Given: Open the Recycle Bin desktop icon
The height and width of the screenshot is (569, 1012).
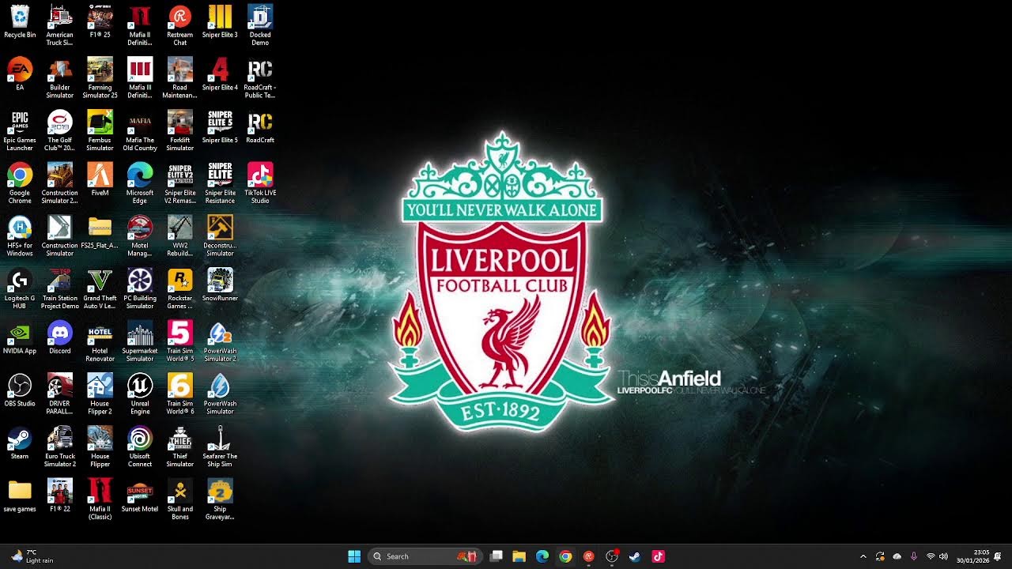Looking at the screenshot, I should pyautogui.click(x=20, y=22).
